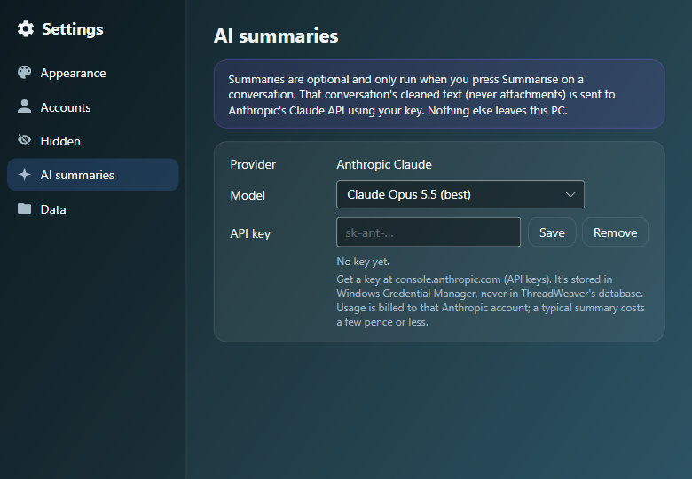Click the 'Settings' sidebar title
Screen dimensions: 692x479
pos(73,29)
